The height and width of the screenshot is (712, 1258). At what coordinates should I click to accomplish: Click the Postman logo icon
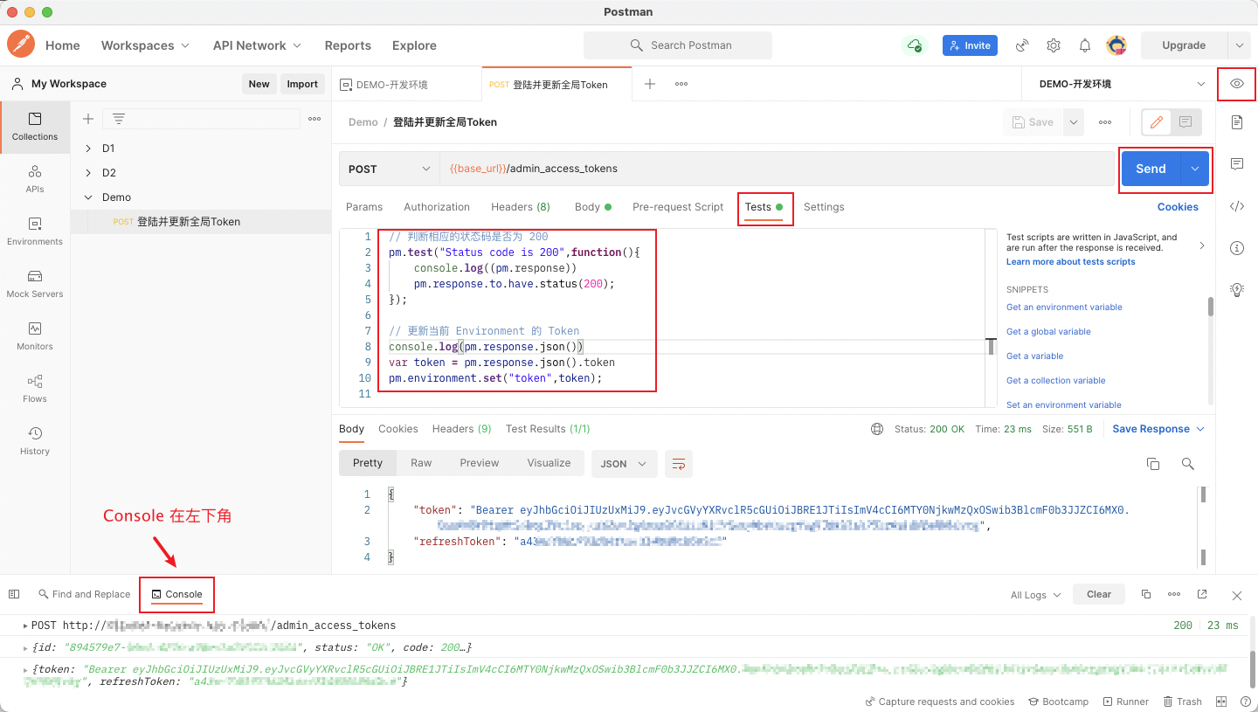click(21, 45)
